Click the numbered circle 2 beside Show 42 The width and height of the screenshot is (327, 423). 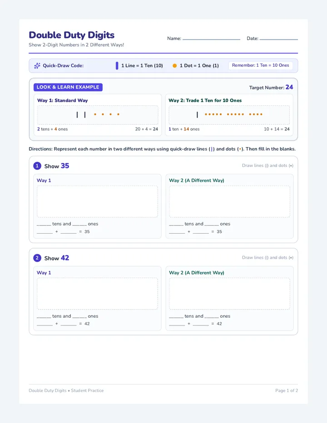[x=37, y=258]
